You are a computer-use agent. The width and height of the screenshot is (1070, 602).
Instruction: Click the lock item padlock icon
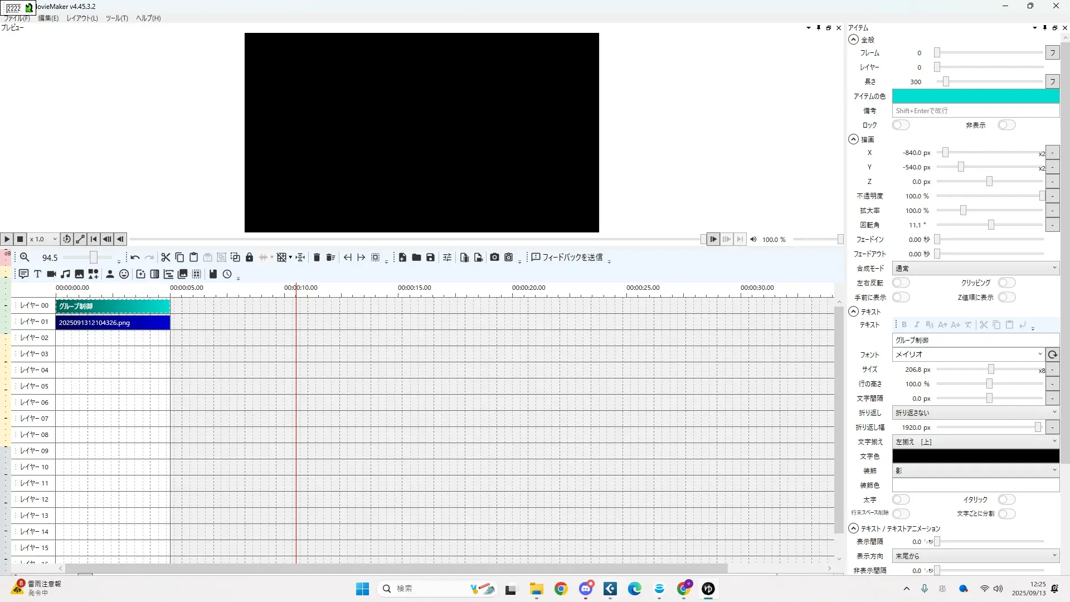249,258
